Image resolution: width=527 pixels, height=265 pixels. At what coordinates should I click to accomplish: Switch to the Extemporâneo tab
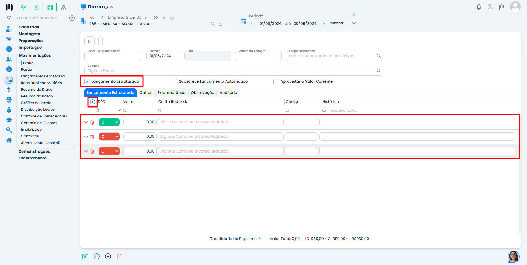tap(171, 93)
